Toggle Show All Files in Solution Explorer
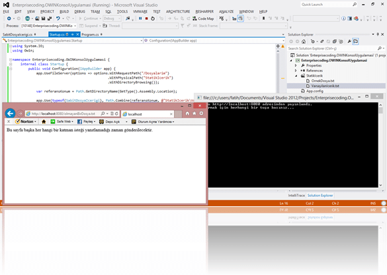This screenshot has height=275, width=387. click(341, 42)
